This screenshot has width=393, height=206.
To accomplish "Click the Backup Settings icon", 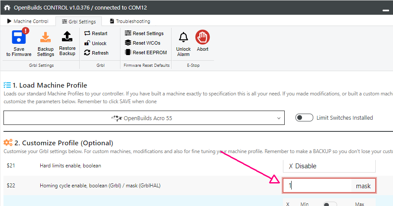I will (x=45, y=37).
